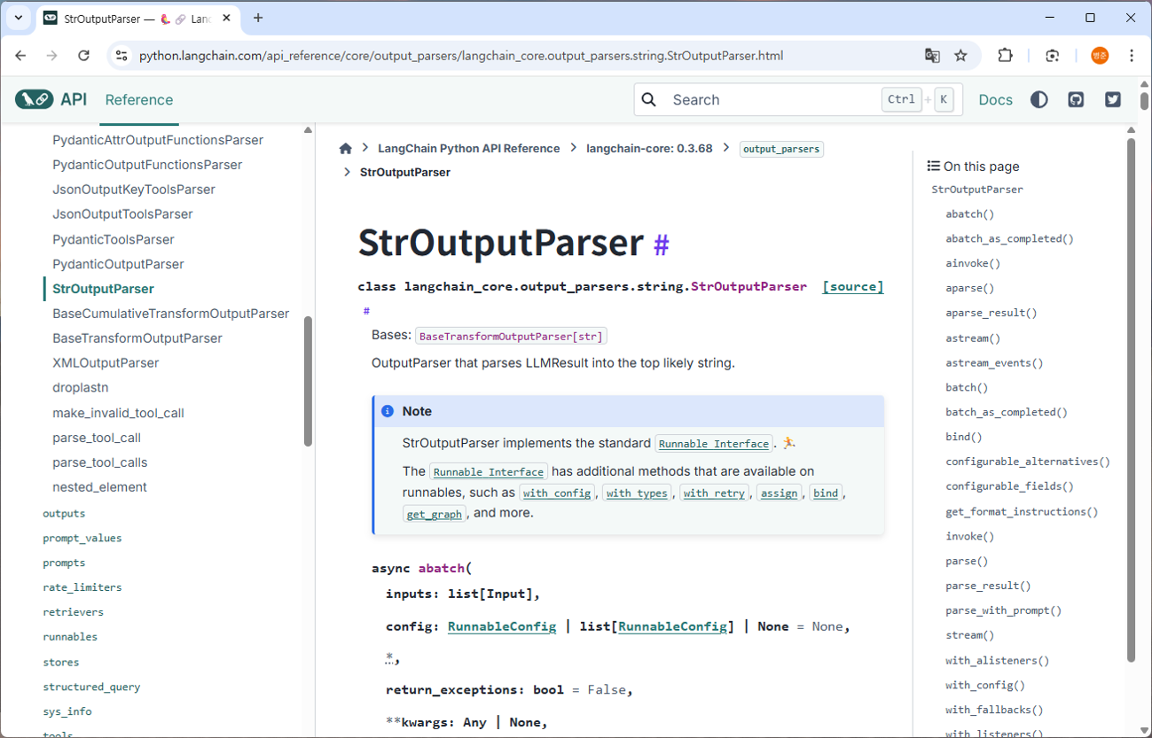1152x738 pixels.
Task: Click the LangChain parrot logo
Action: click(34, 99)
